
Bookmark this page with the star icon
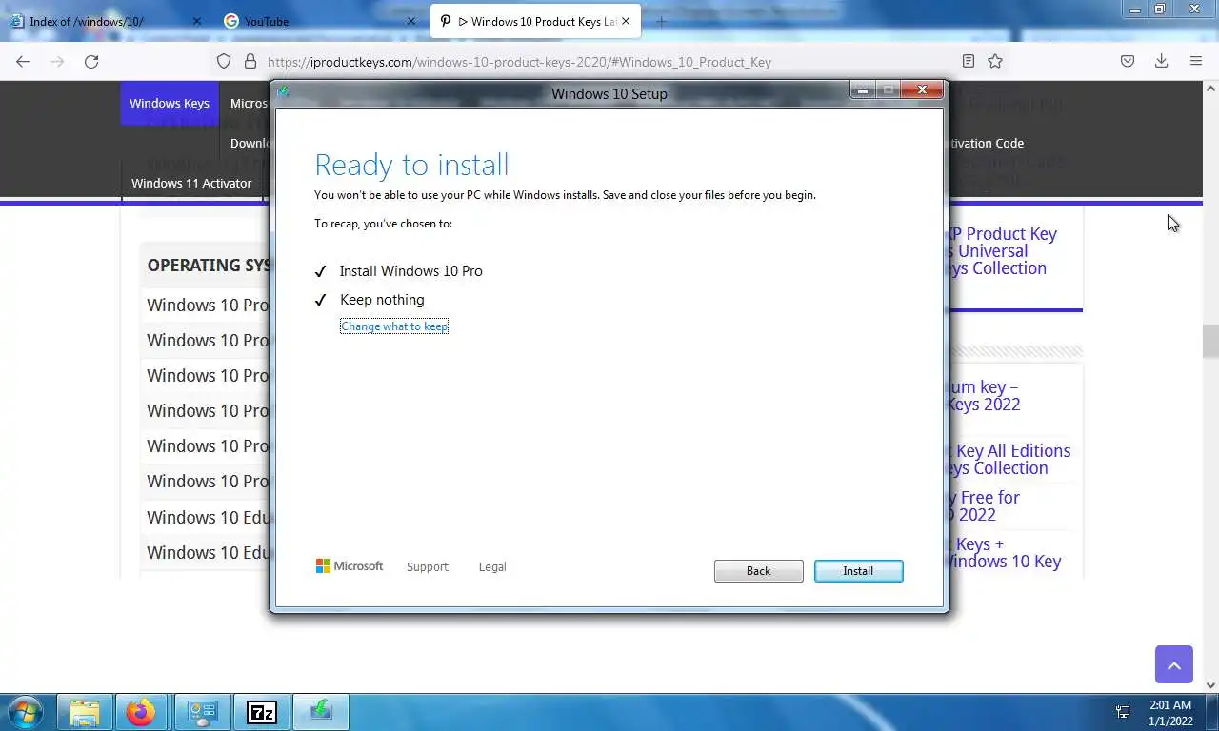(995, 61)
